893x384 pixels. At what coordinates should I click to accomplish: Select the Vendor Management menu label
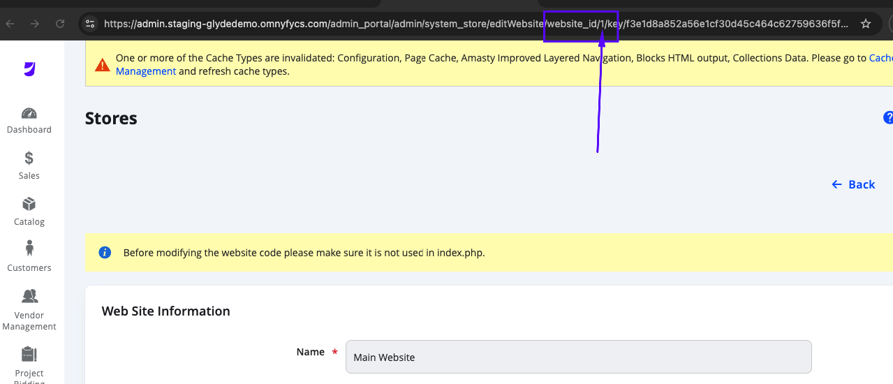[x=29, y=321]
